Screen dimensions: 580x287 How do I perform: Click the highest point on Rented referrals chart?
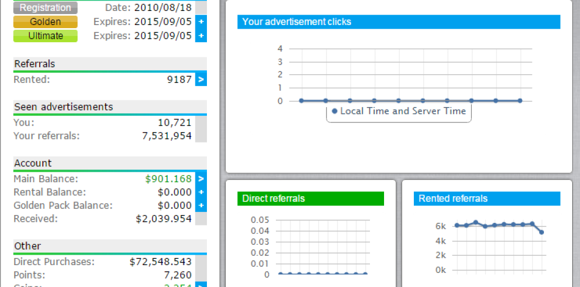coord(475,222)
